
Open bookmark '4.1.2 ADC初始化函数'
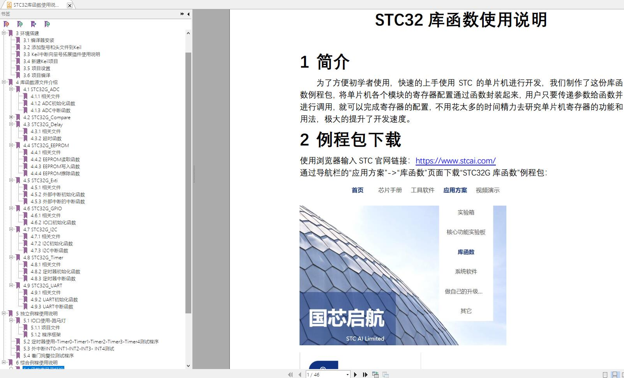pos(53,103)
